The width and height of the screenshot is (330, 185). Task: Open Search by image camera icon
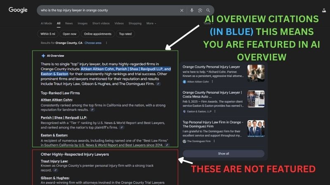click(x=200, y=10)
